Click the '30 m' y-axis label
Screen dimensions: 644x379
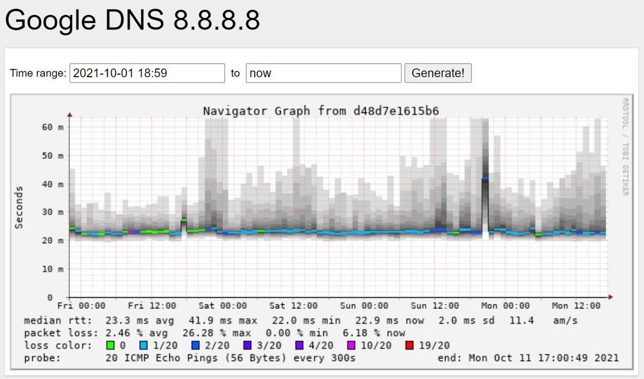pyautogui.click(x=53, y=212)
